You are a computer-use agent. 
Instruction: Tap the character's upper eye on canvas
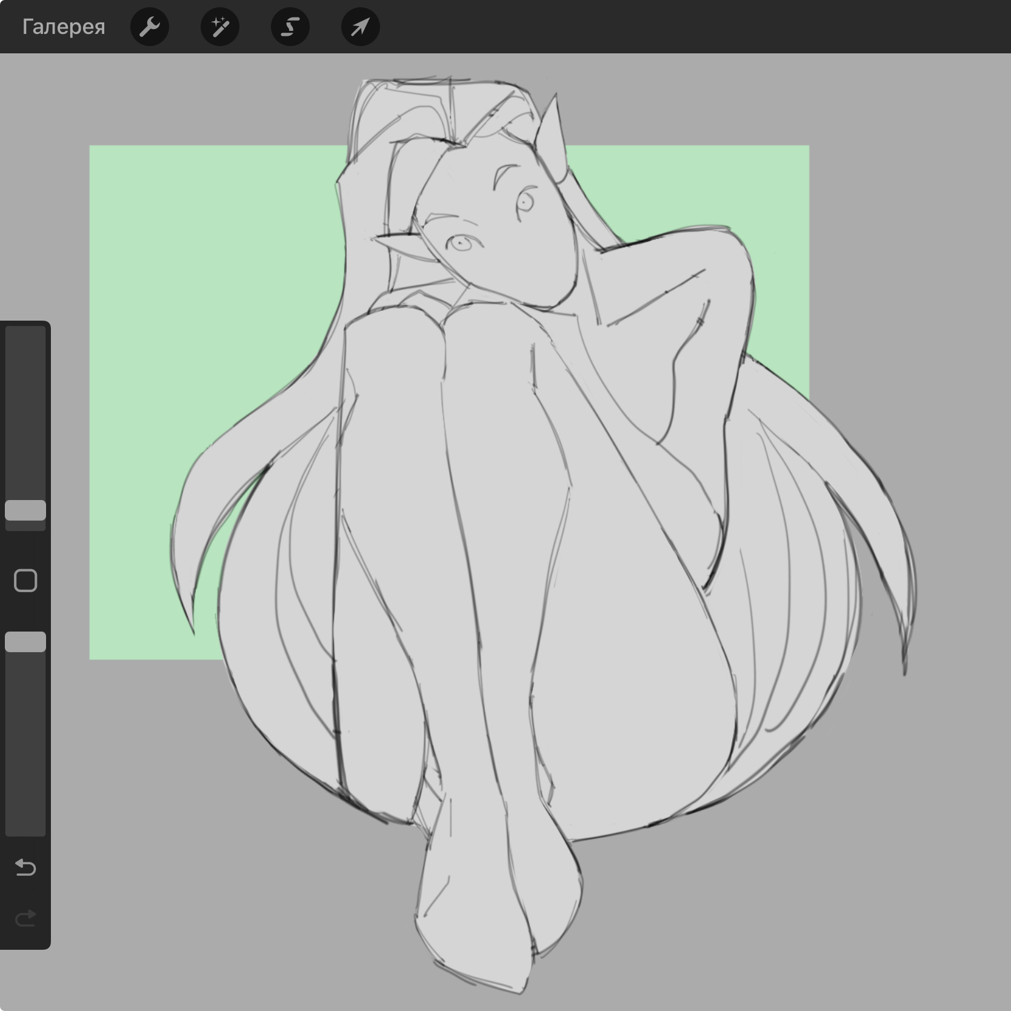coord(526,202)
